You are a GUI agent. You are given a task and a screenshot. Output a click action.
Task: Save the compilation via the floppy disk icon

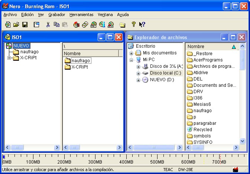coord(25,25)
